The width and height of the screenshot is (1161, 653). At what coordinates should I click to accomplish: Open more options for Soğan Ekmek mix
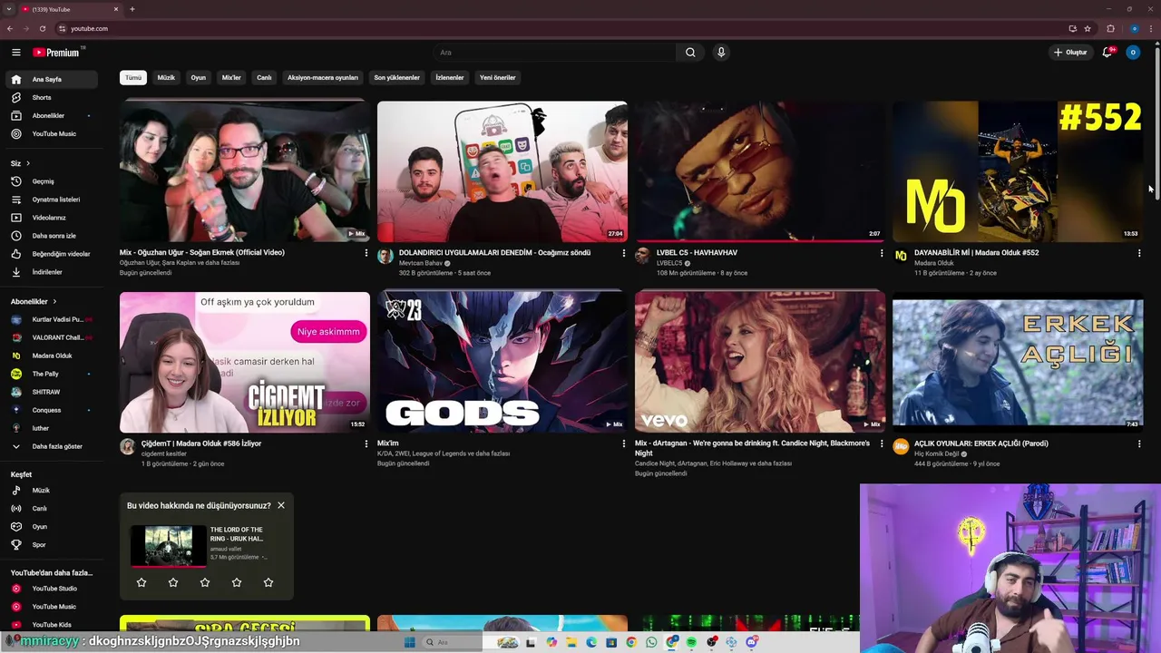(x=366, y=253)
